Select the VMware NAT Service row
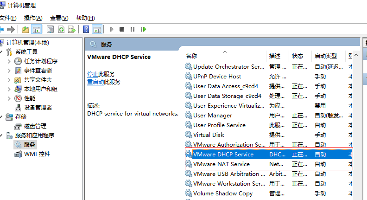This screenshot has width=367, height=200. pos(221,164)
